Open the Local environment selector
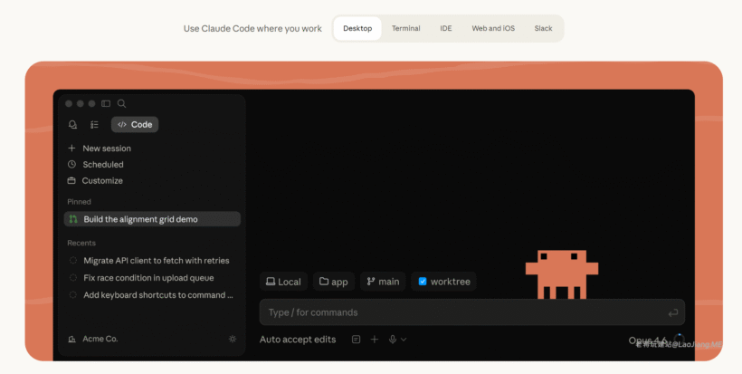This screenshot has width=742, height=374. [x=283, y=282]
